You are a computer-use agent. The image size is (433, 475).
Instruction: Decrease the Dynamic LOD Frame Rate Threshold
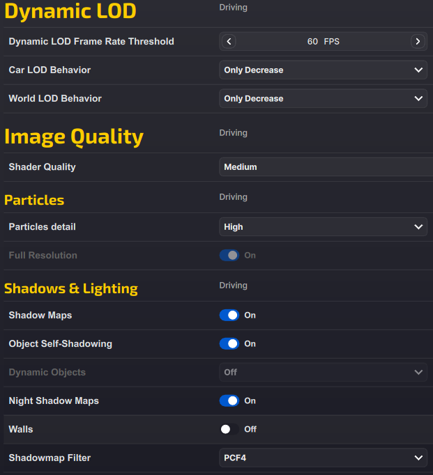[229, 42]
